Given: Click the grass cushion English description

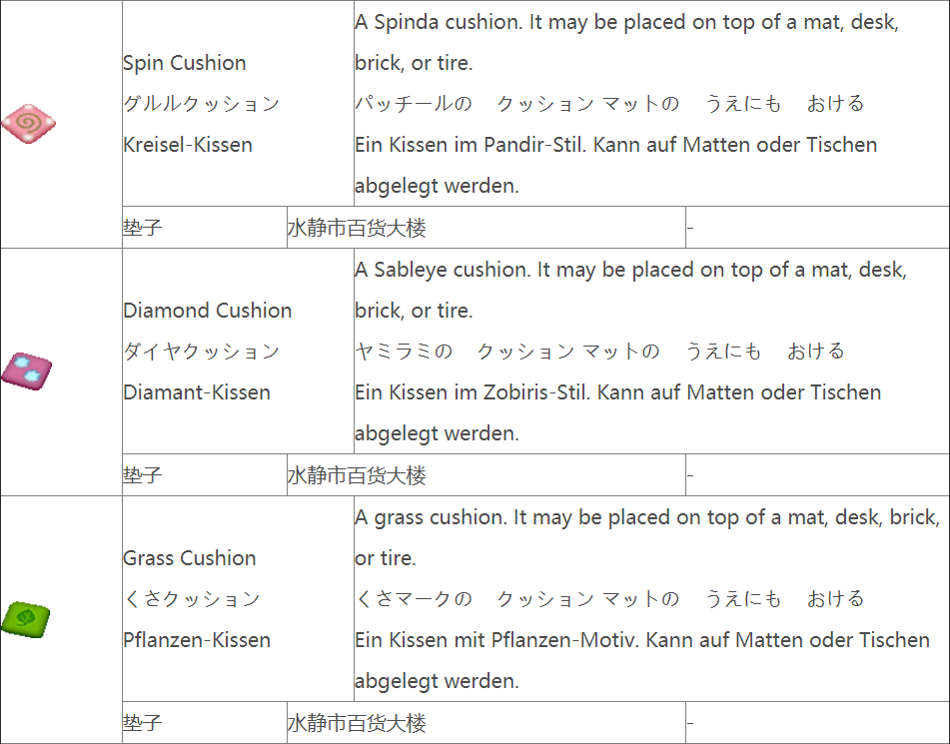Looking at the screenshot, I should tap(647, 537).
